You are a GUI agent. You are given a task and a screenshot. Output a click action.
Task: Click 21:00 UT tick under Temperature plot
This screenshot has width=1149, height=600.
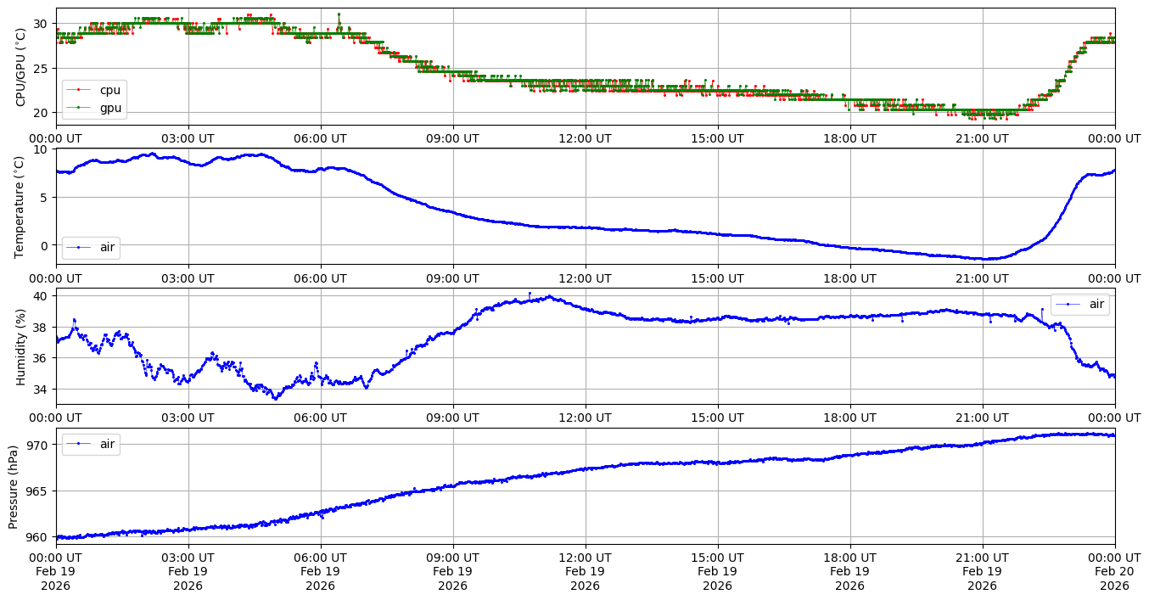tap(982, 278)
